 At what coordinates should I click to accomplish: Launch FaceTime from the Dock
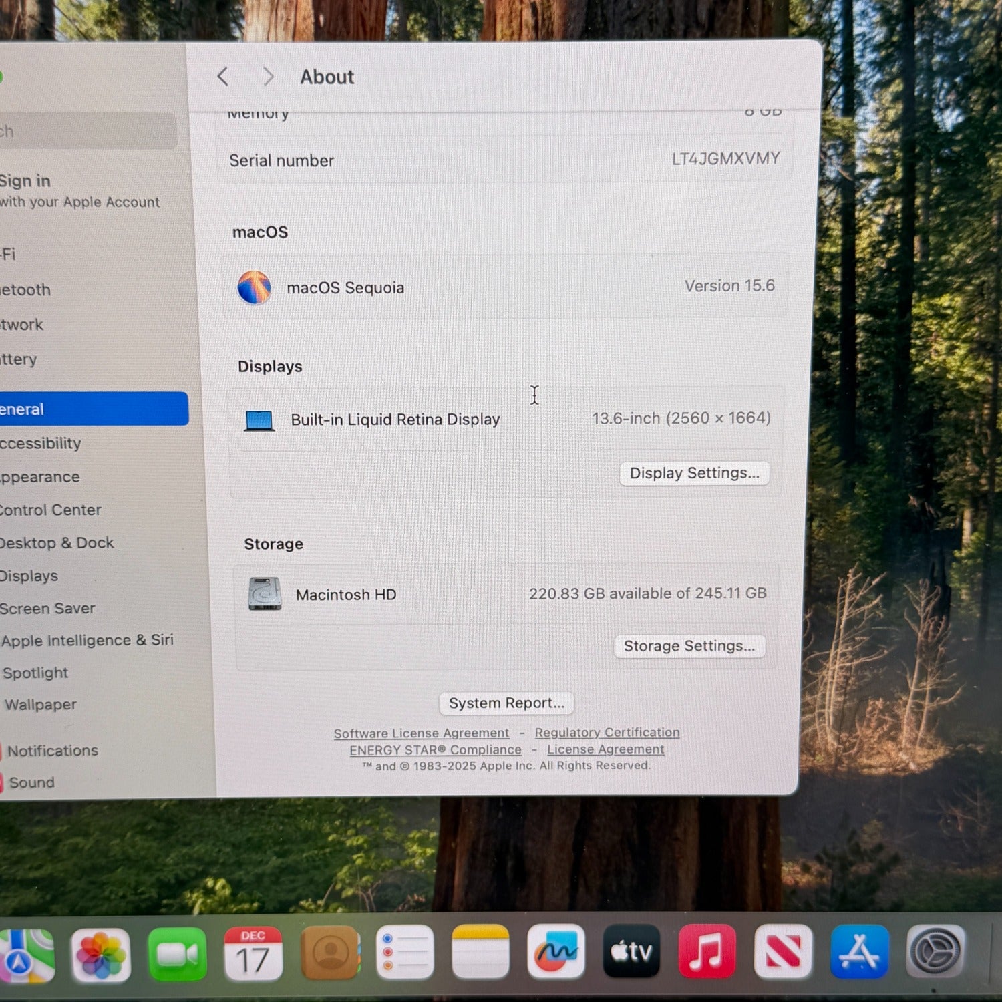click(177, 954)
